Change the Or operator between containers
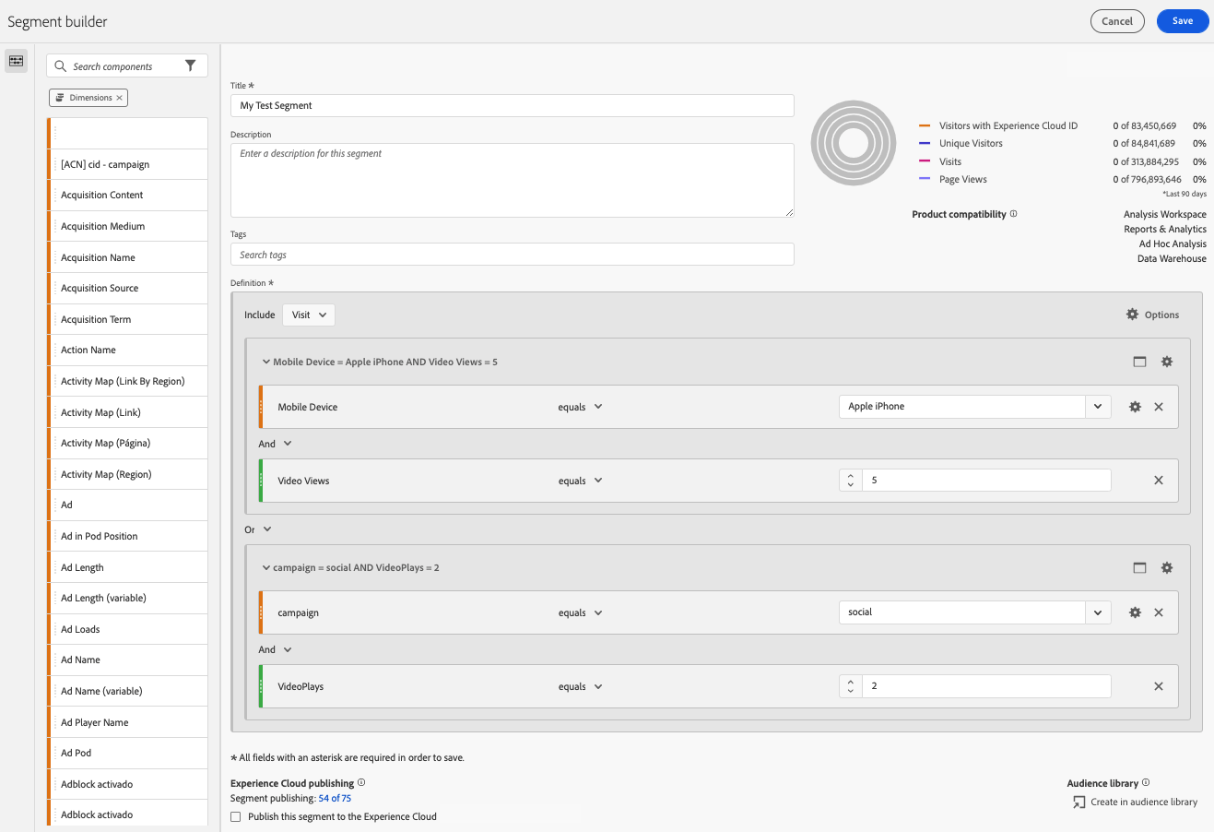 (x=258, y=529)
